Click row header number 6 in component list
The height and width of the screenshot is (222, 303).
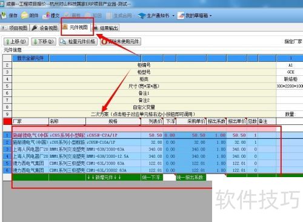[7, 170]
